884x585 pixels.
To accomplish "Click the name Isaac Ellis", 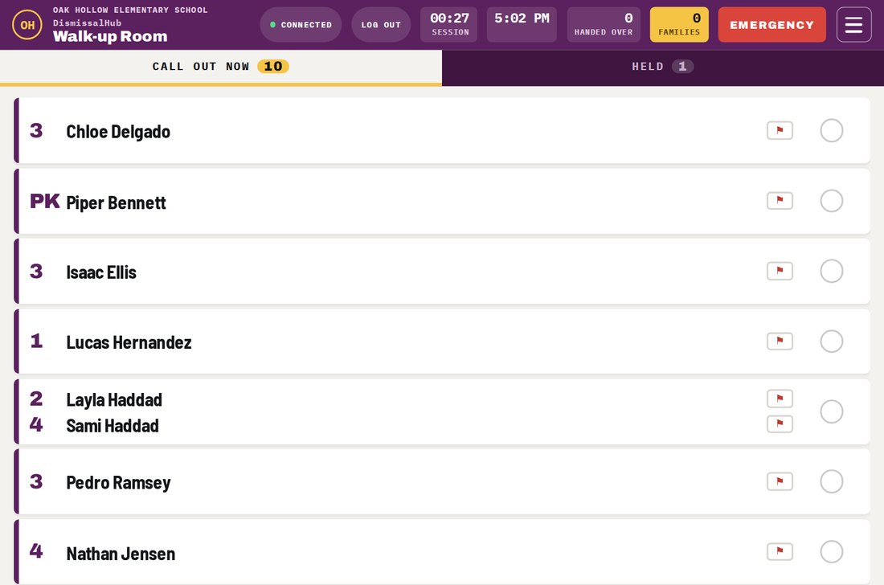I will pyautogui.click(x=101, y=272).
